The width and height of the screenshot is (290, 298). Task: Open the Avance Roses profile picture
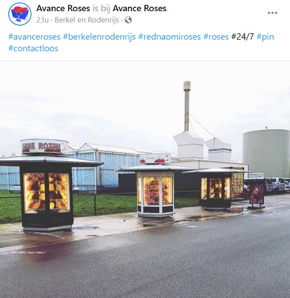[20, 14]
